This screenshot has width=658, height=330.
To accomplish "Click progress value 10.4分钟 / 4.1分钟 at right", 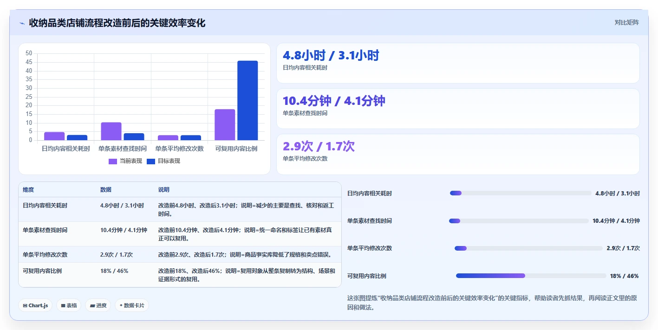I will tap(616, 221).
